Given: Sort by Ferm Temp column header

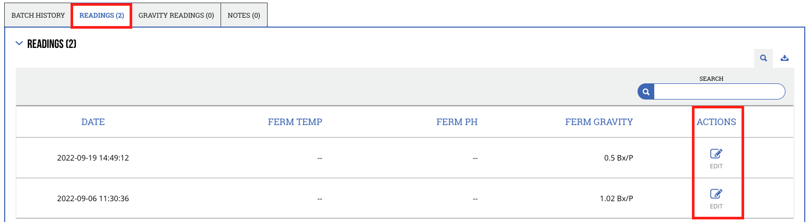Looking at the screenshot, I should [295, 122].
